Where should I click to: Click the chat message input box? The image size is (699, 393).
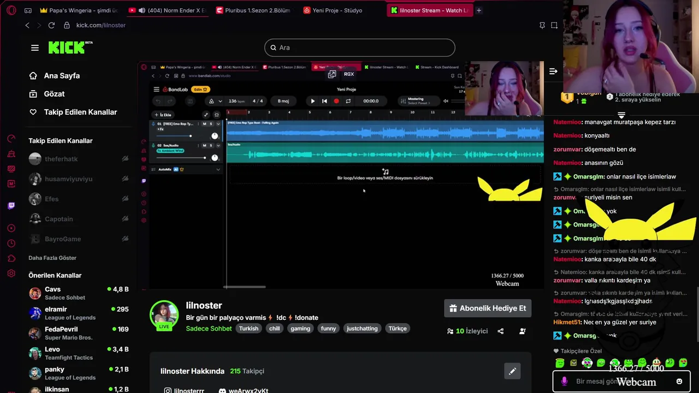click(621, 381)
